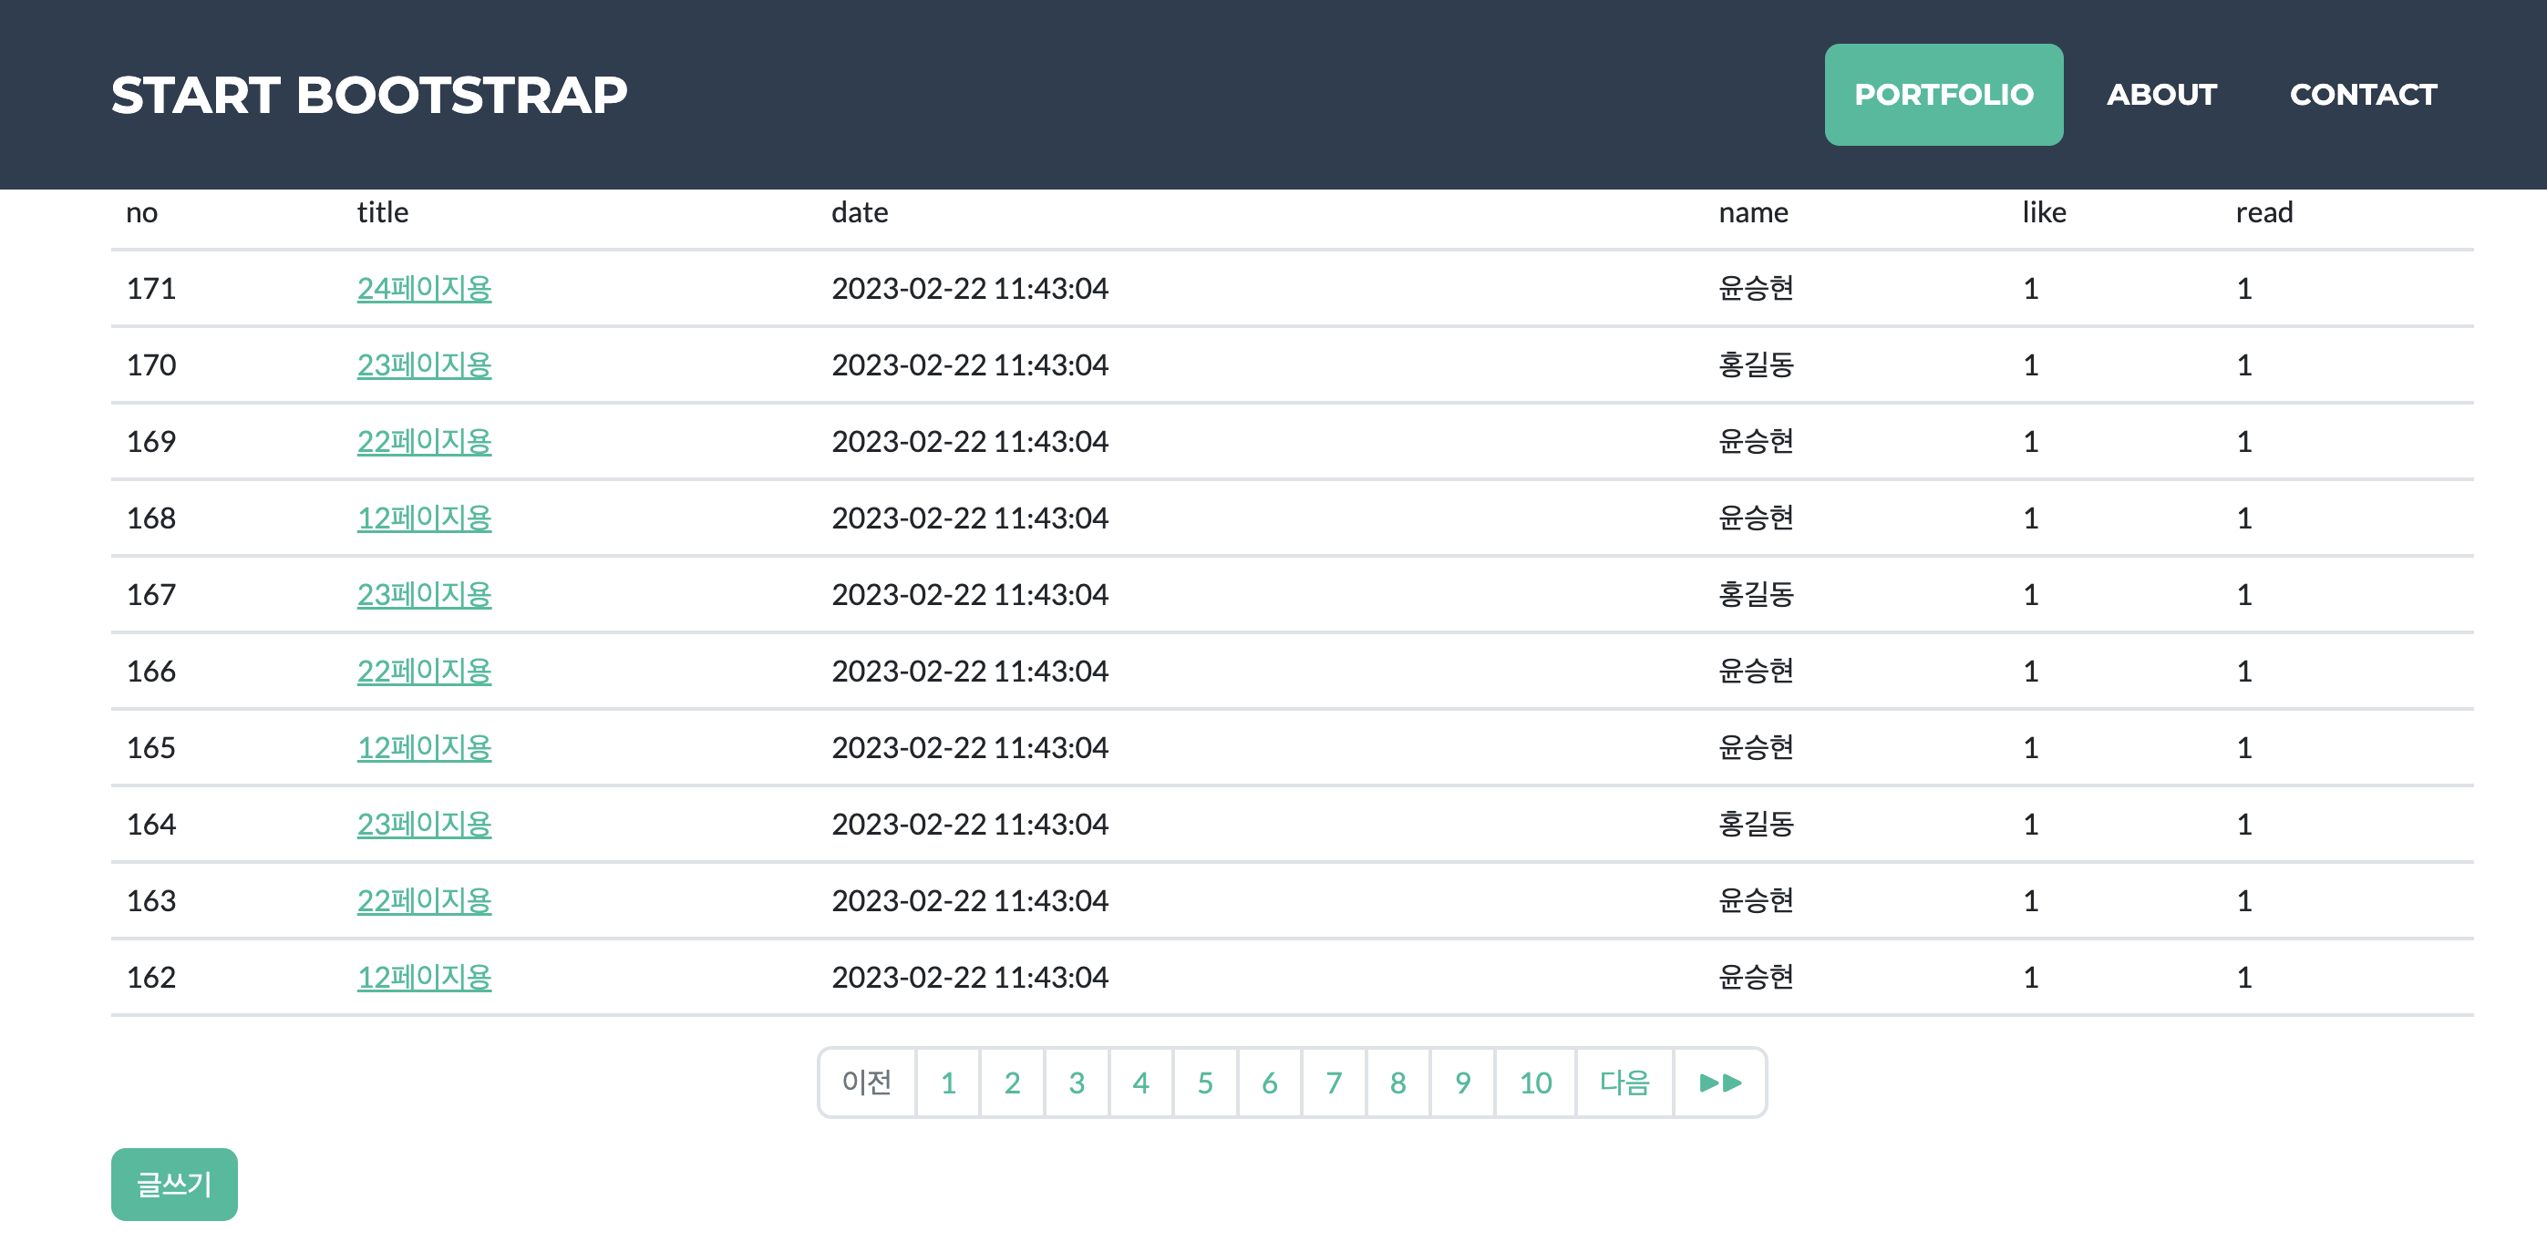Click the read count in row 169
Screen dimensions: 2547x1252
pos(2244,441)
